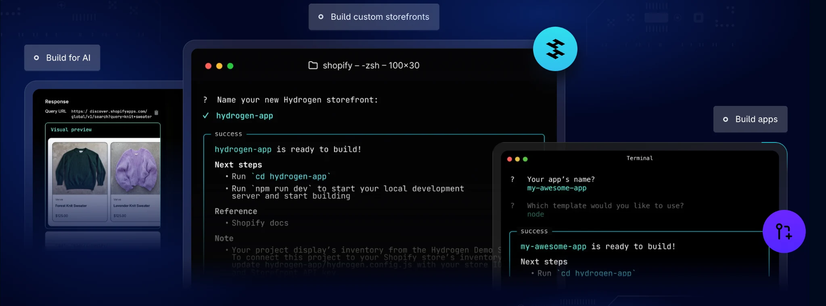826x306 pixels.
Task: Click 'Which template would you like to use?'
Action: 605,206
